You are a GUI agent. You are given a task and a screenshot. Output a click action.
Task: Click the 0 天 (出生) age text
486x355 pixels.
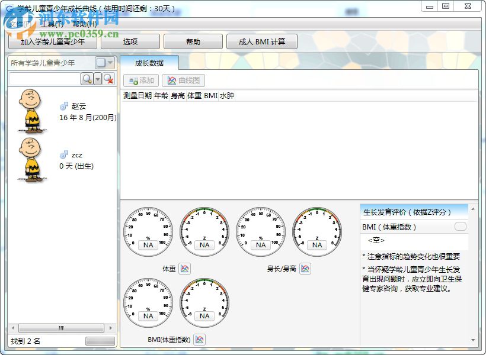point(76,166)
